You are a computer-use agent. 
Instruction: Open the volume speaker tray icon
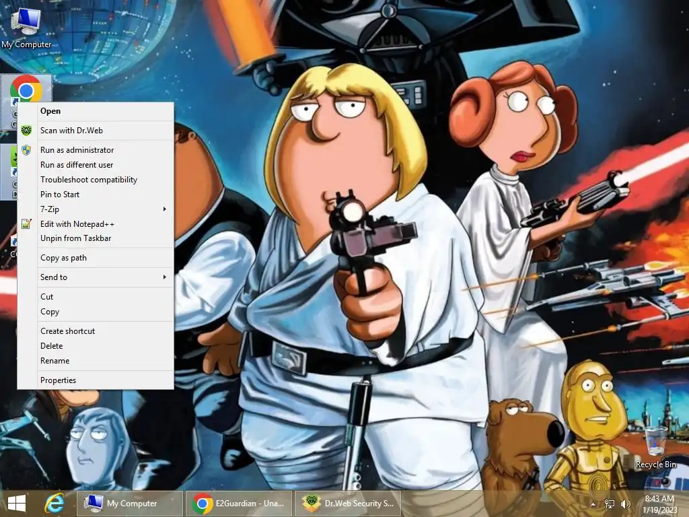coord(625,504)
